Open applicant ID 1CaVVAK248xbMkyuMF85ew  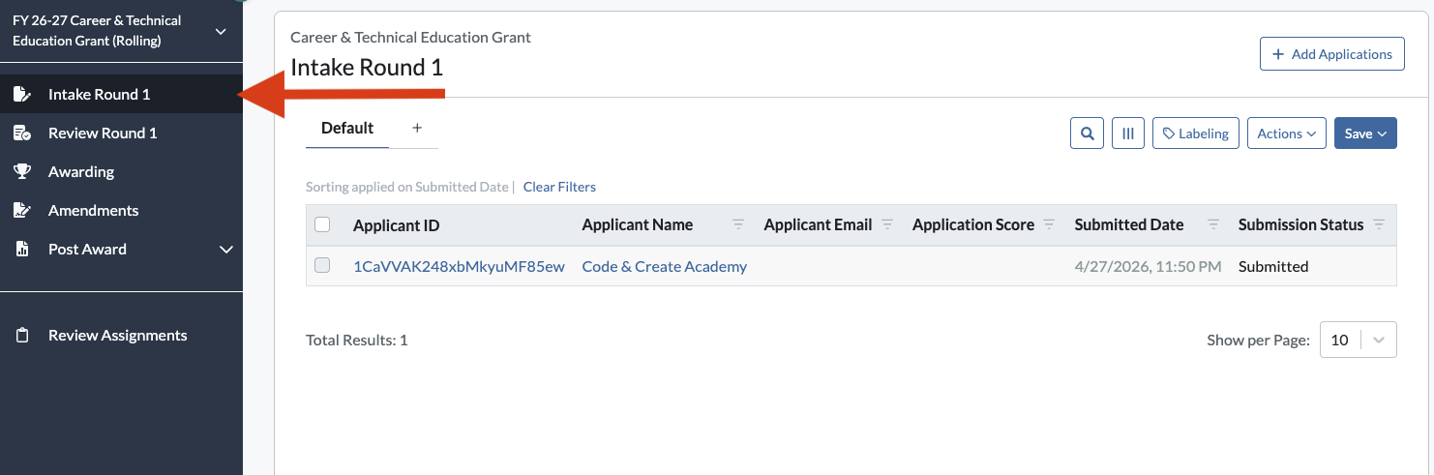tap(459, 266)
